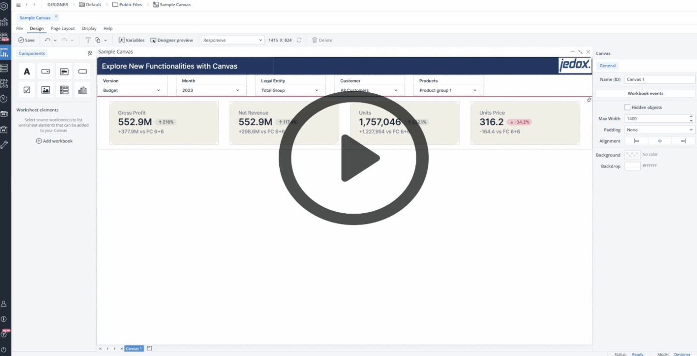Align canvas to the left
697x356 pixels.
(636, 141)
